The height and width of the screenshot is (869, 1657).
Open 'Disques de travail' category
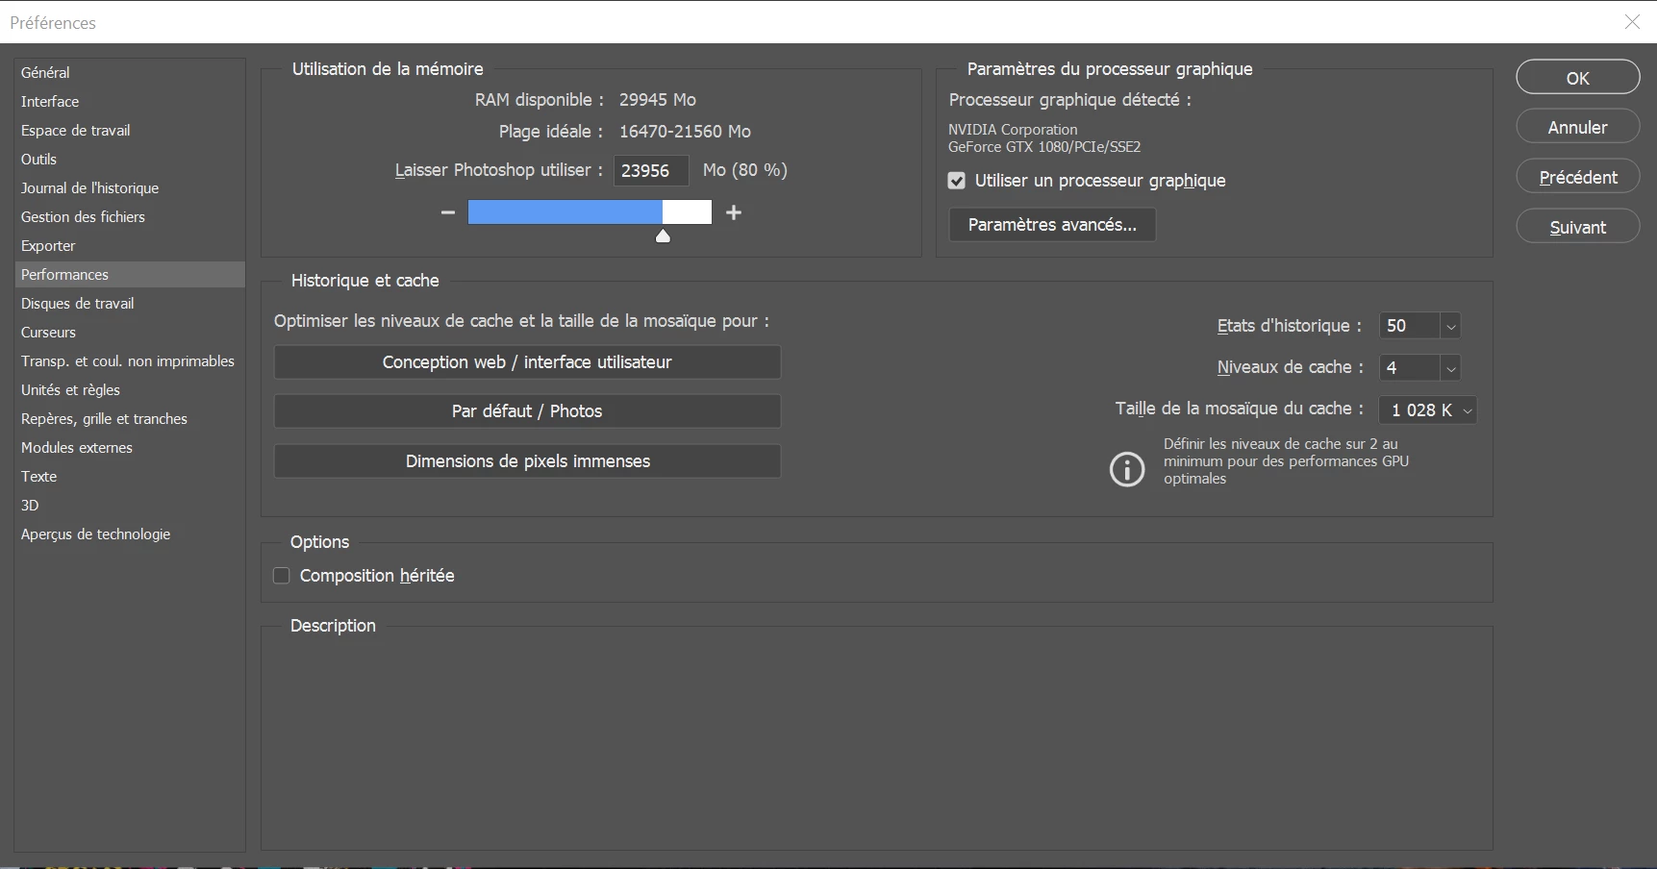(130, 303)
